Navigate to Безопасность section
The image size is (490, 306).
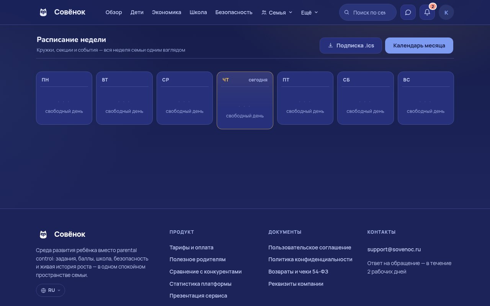(x=234, y=12)
